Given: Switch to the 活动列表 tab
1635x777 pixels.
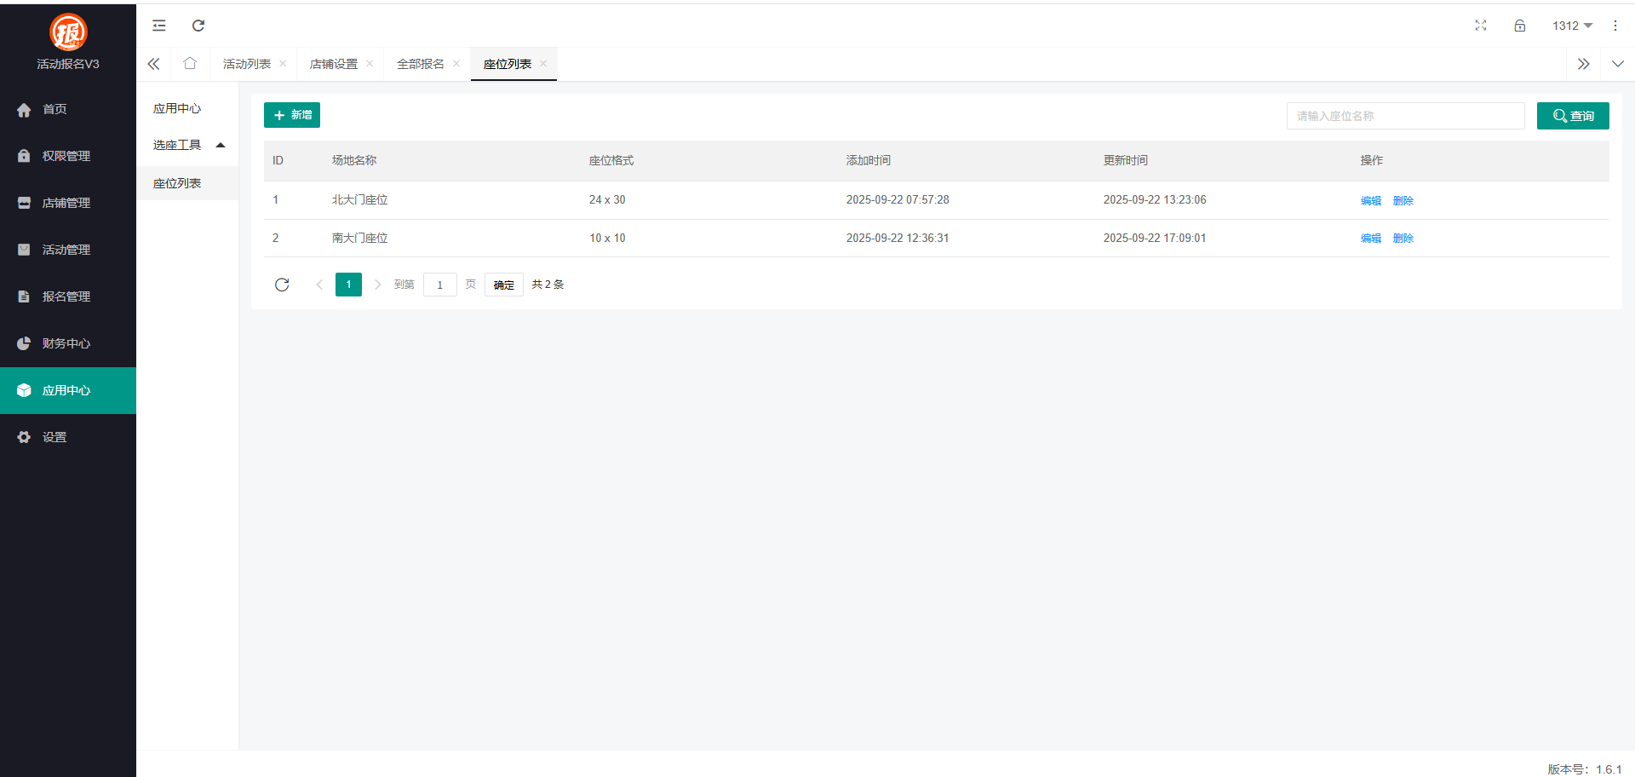Looking at the screenshot, I should click(246, 64).
